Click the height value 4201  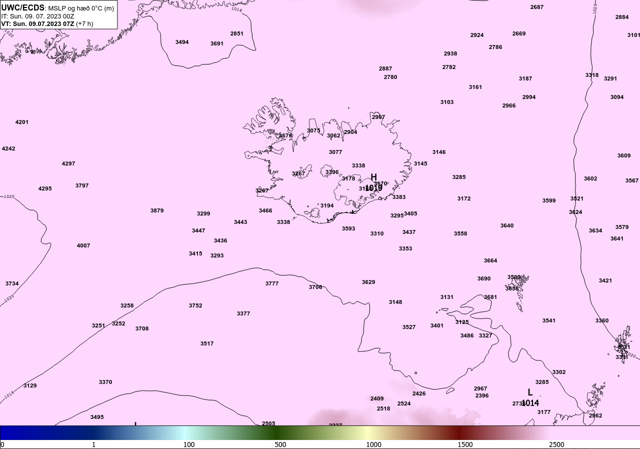(22, 122)
